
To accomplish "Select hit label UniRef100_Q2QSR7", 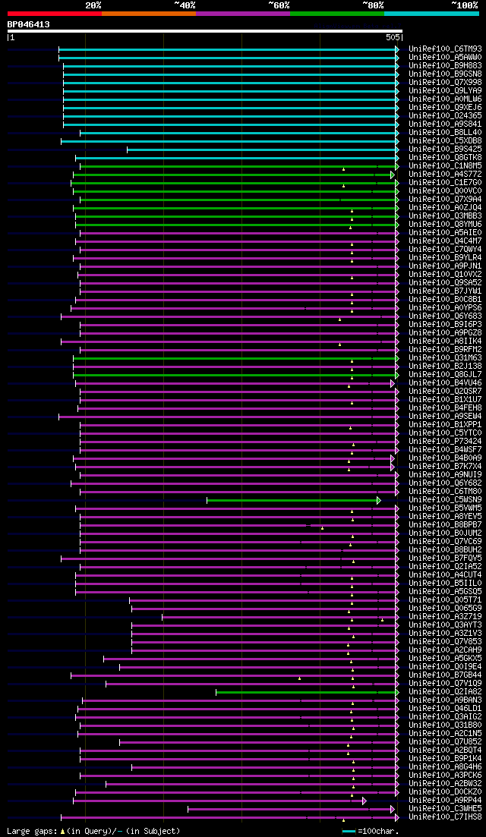I will coord(446,392).
